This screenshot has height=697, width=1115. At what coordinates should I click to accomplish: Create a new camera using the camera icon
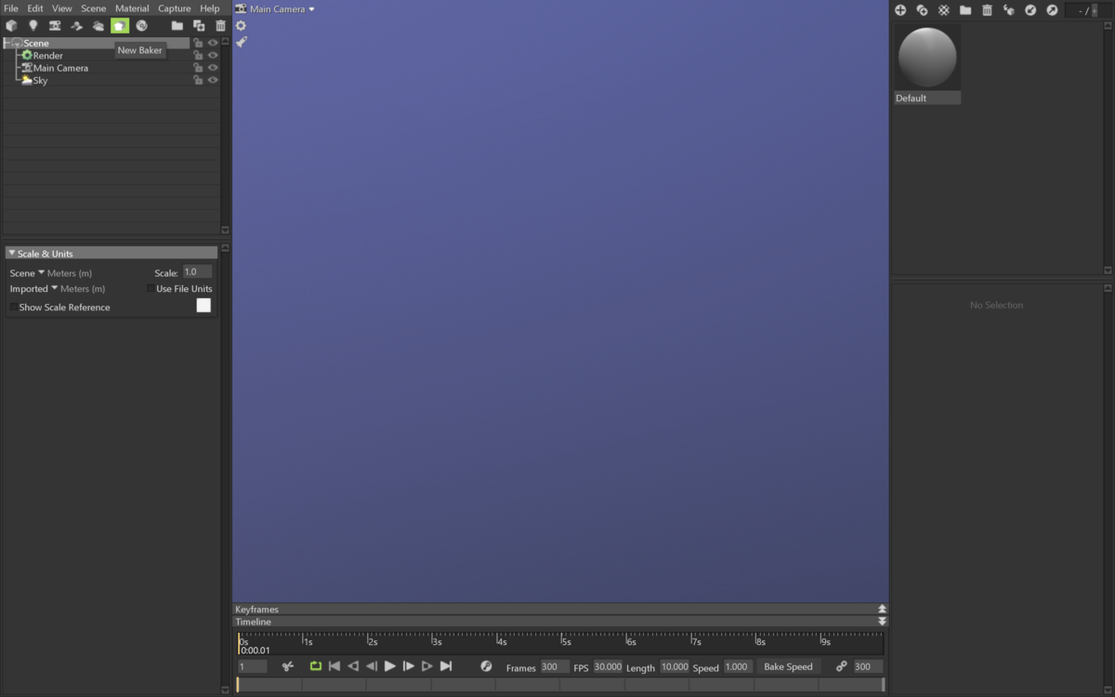click(54, 25)
